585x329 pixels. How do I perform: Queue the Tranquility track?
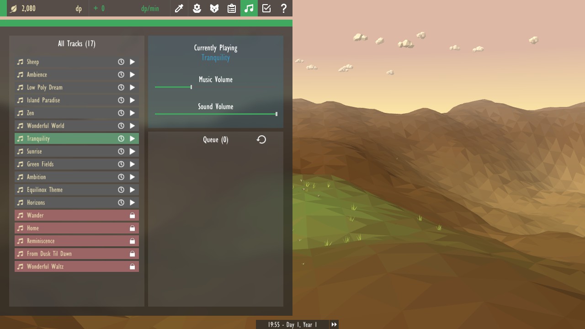tap(121, 138)
